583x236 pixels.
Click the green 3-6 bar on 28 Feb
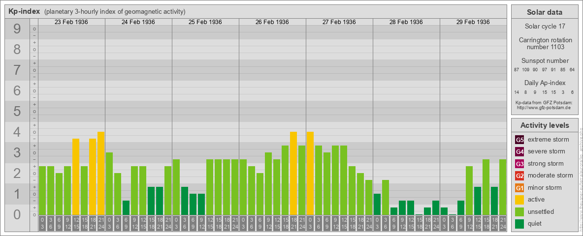(386, 198)
